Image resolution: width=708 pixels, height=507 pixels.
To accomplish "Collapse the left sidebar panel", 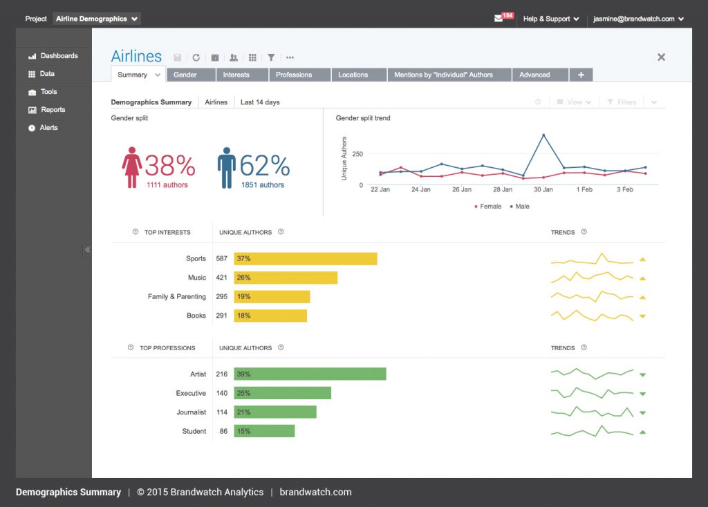I will coord(87,250).
